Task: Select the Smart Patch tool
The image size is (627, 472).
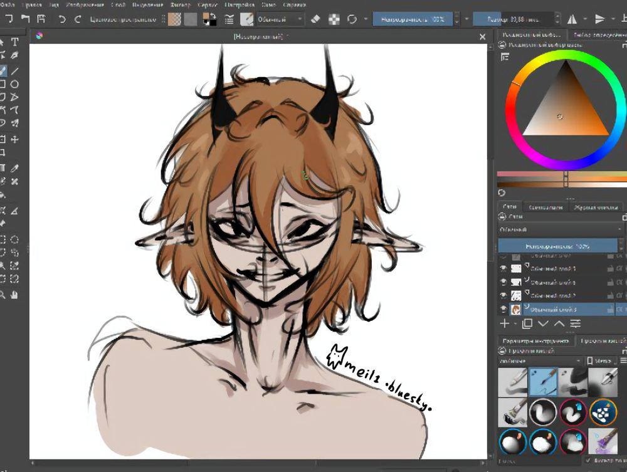Action: tap(14, 181)
